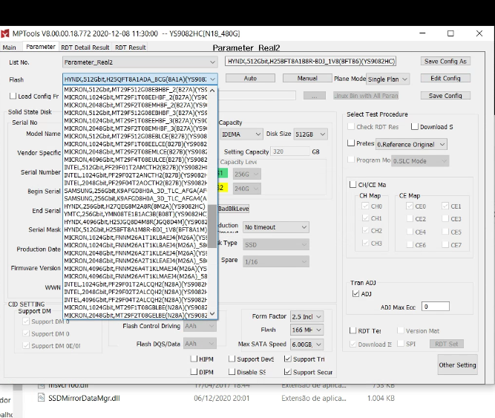Toggle the DIPM checkbox

click(x=194, y=372)
